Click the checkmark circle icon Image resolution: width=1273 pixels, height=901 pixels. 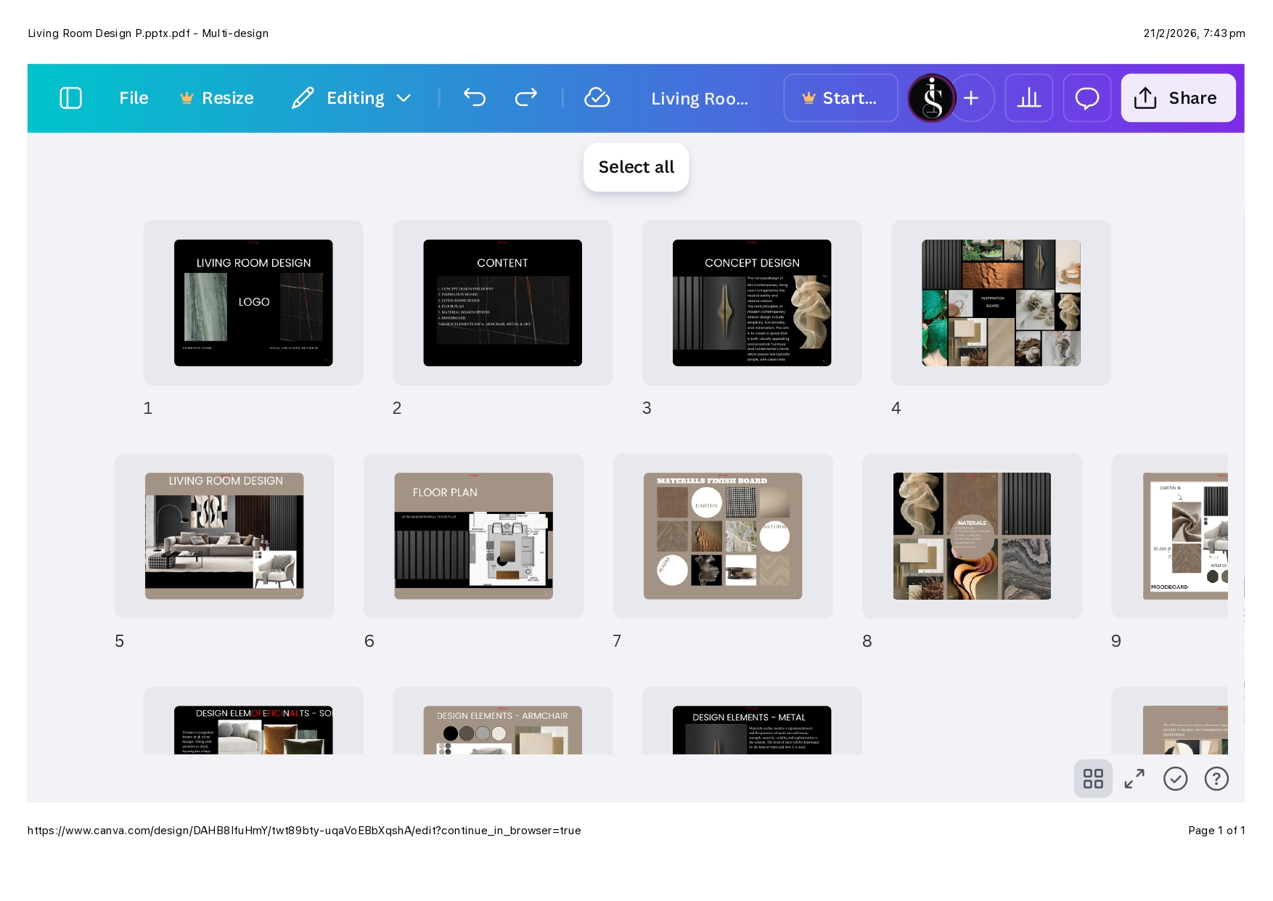coord(1175,778)
